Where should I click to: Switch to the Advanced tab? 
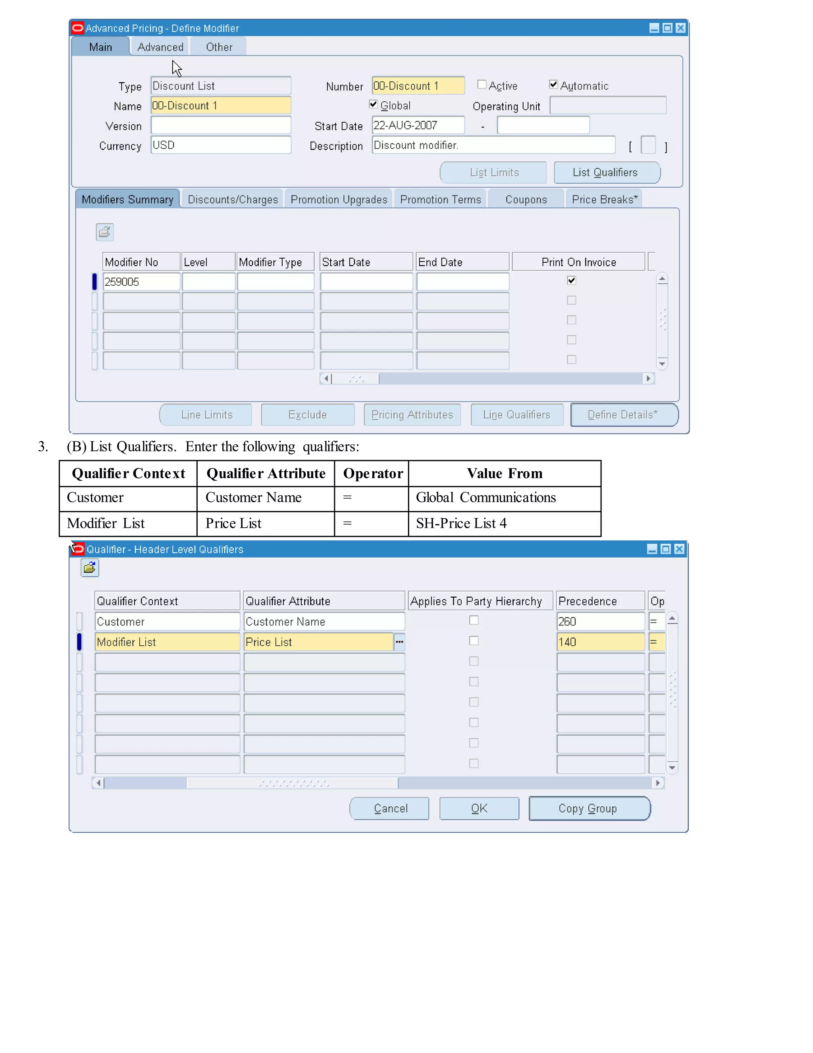click(160, 47)
